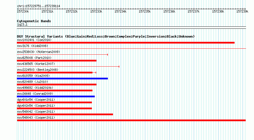Select the nsv1002401 red loss bar
Screen dimensions: 254x140
126,43
